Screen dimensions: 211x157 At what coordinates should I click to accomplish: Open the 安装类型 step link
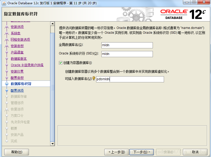tap(17, 46)
